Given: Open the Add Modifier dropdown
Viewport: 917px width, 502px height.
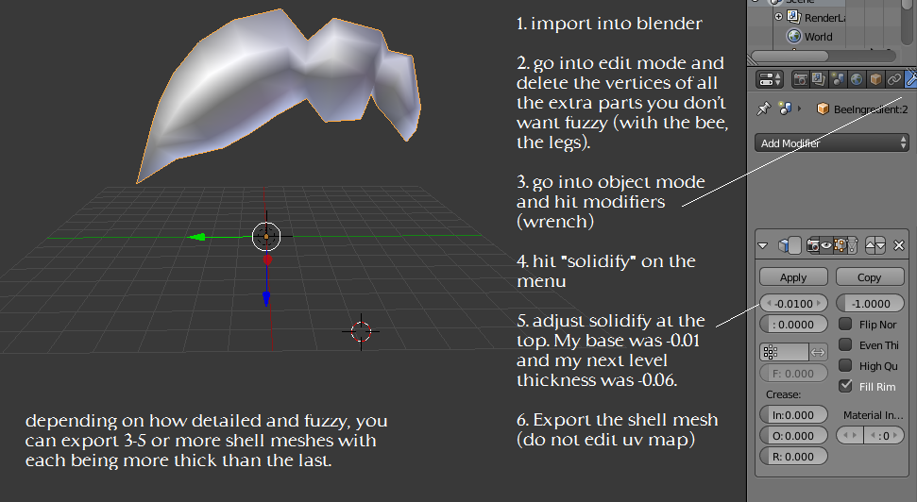Looking at the screenshot, I should pos(831,143).
